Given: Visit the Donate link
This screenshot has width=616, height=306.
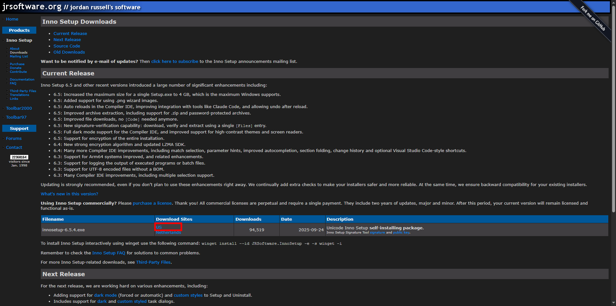Looking at the screenshot, I should click(15, 68).
